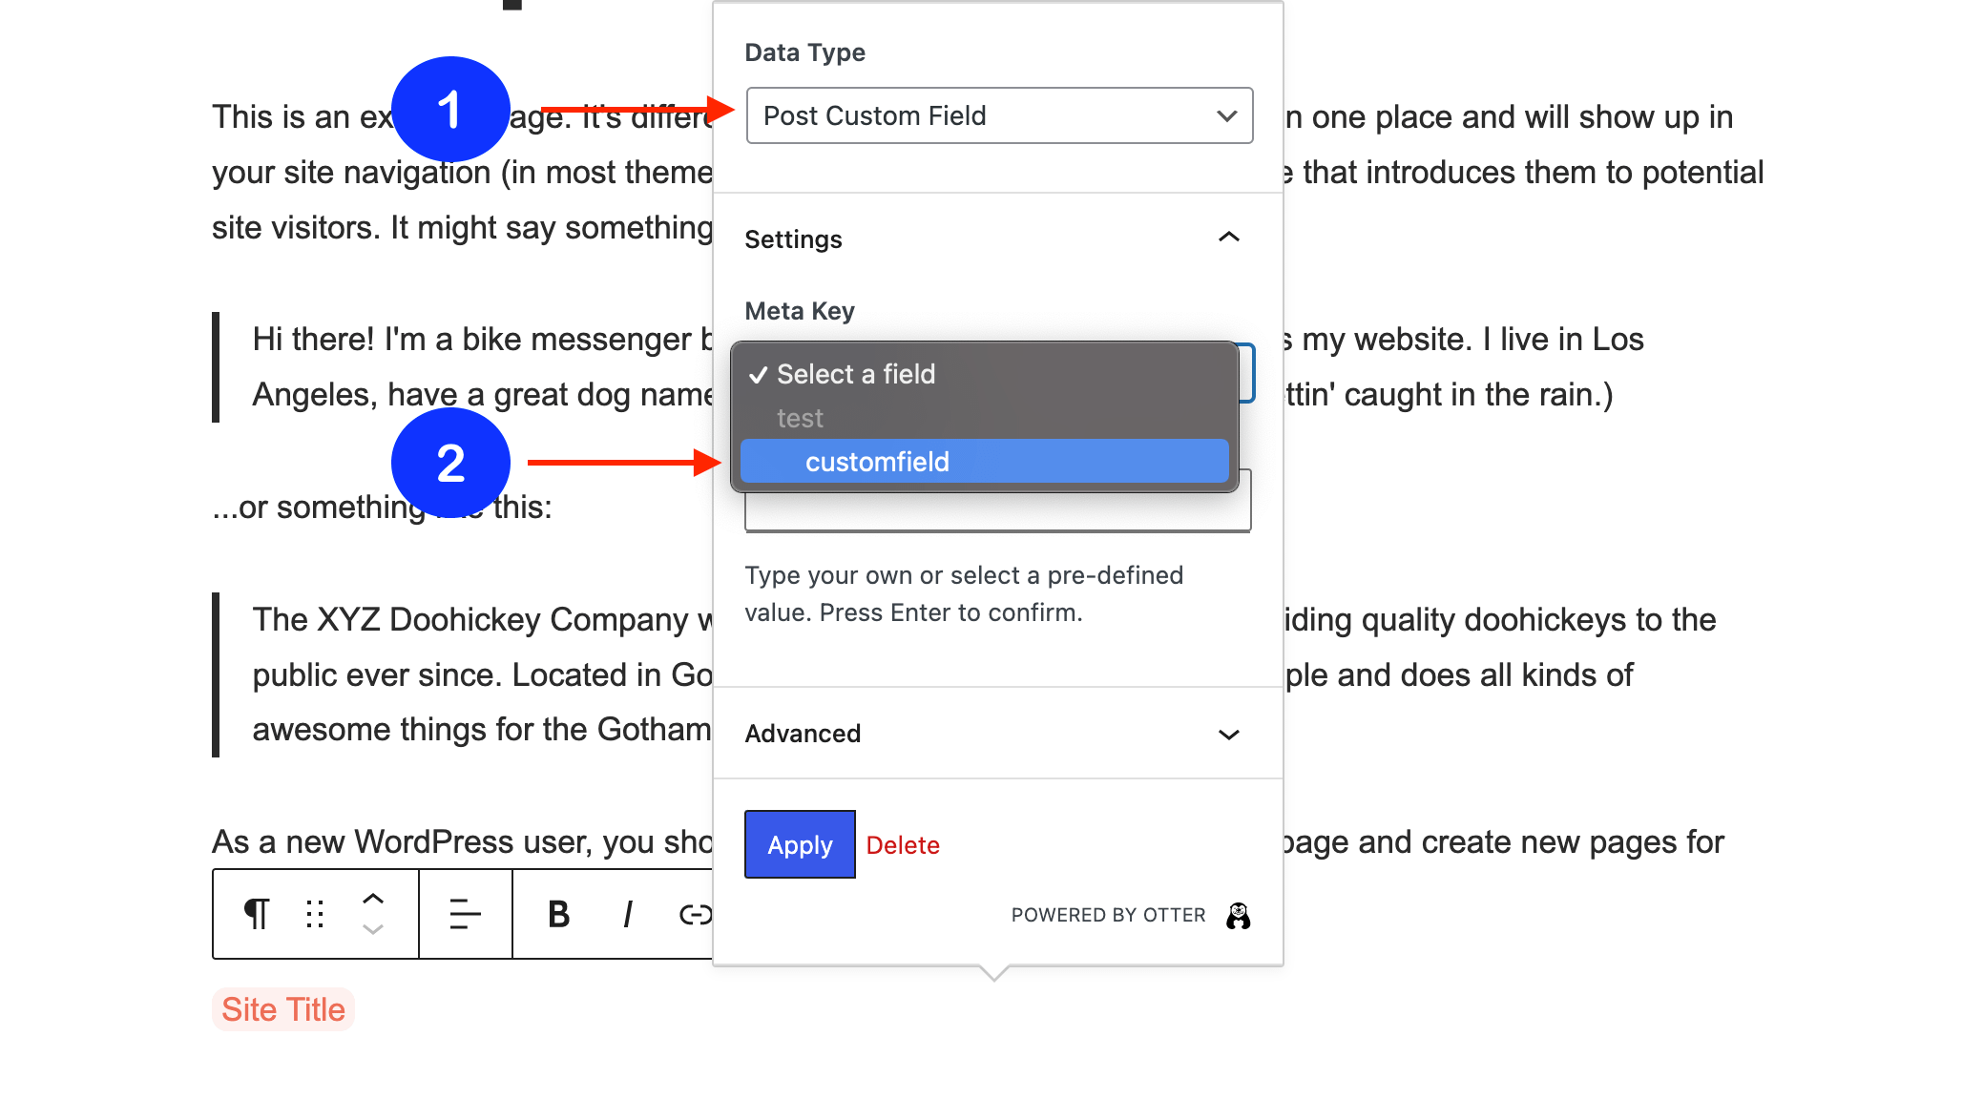Click the drag handle dots icon
1983x1099 pixels.
click(x=315, y=914)
